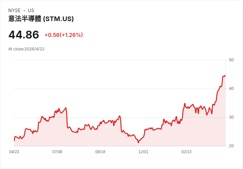This screenshot has height=169, width=243.
Task: Click the US market label
Action: 31,11
